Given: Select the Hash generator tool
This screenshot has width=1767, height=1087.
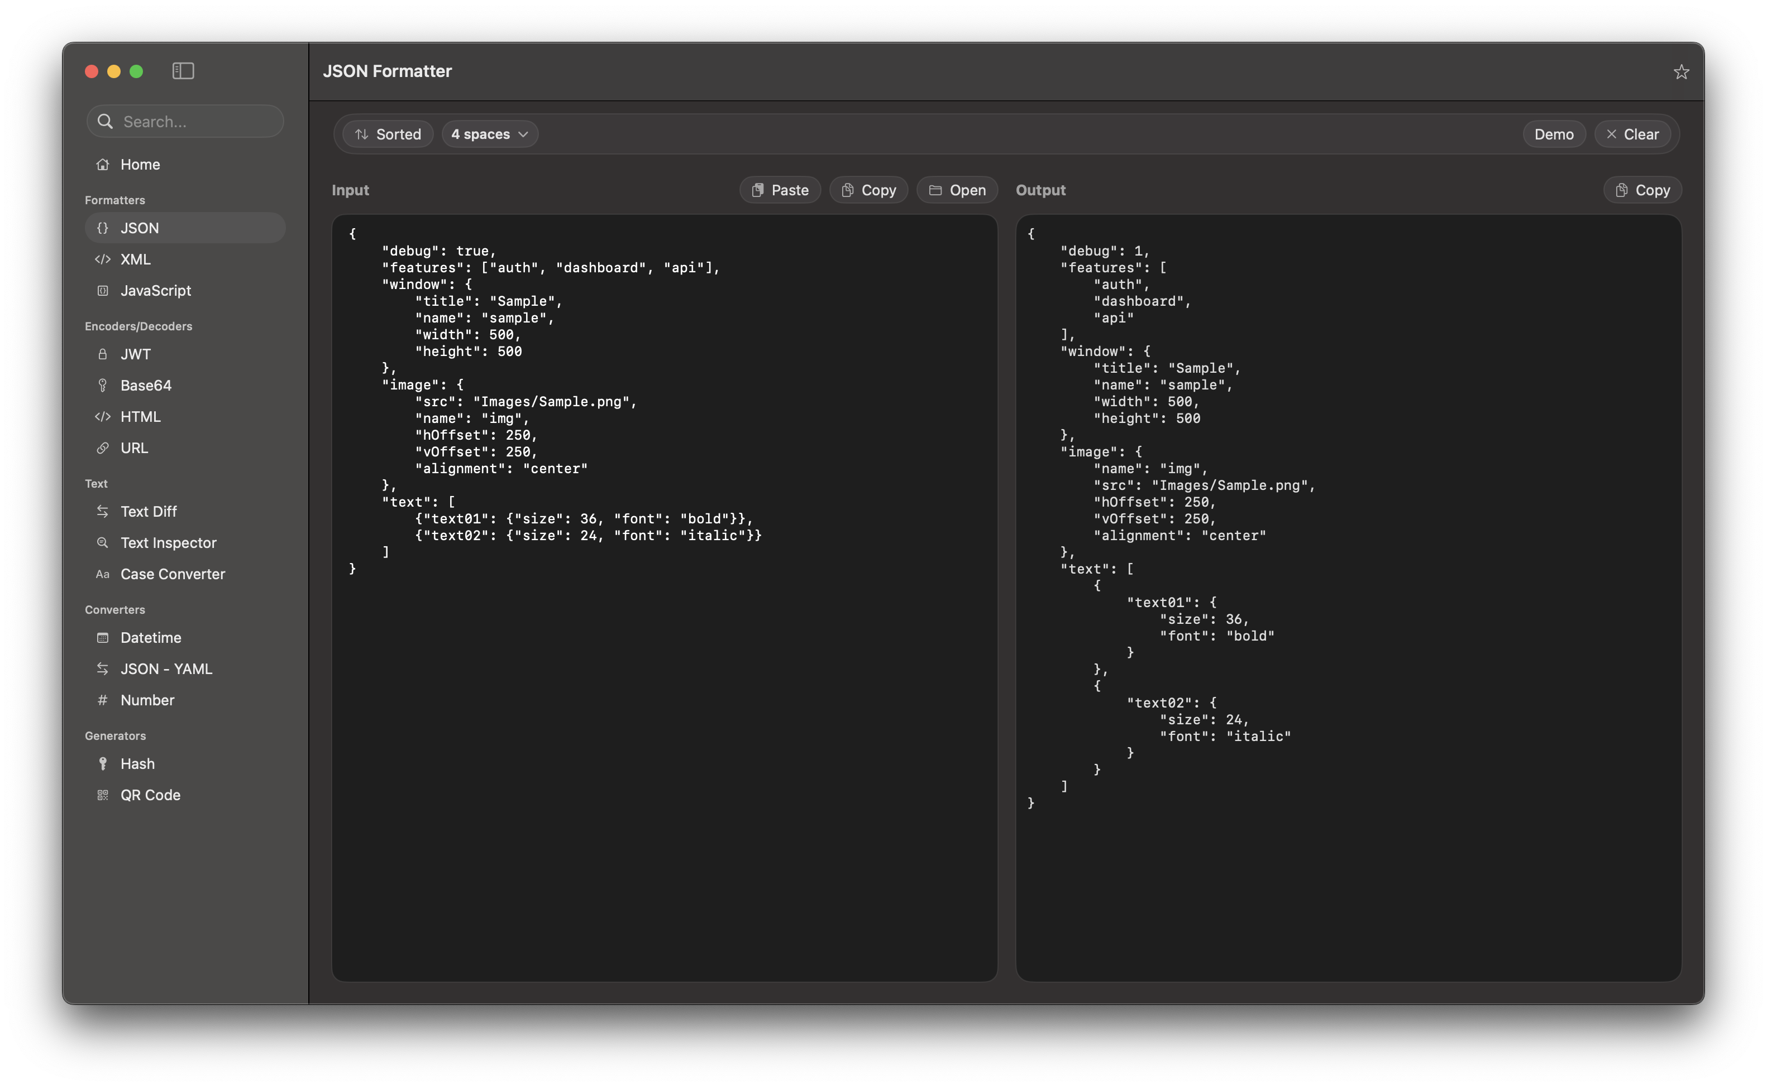Looking at the screenshot, I should (137, 763).
